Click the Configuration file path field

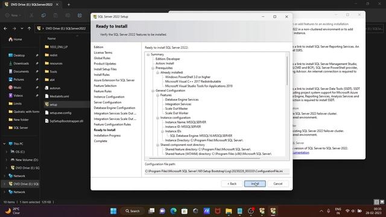(217, 171)
